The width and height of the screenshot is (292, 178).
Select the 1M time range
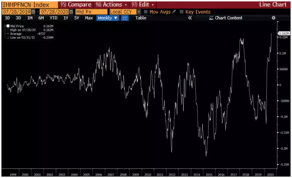click(30, 18)
